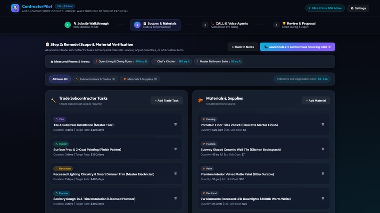Remove the Subway Glazed Ceramic Wall Tile
The width and height of the screenshot is (380, 213).
click(x=322, y=149)
